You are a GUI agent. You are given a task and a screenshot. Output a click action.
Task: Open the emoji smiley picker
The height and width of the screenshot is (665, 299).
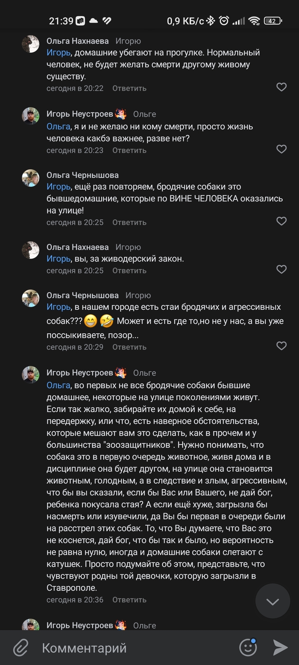click(248, 647)
